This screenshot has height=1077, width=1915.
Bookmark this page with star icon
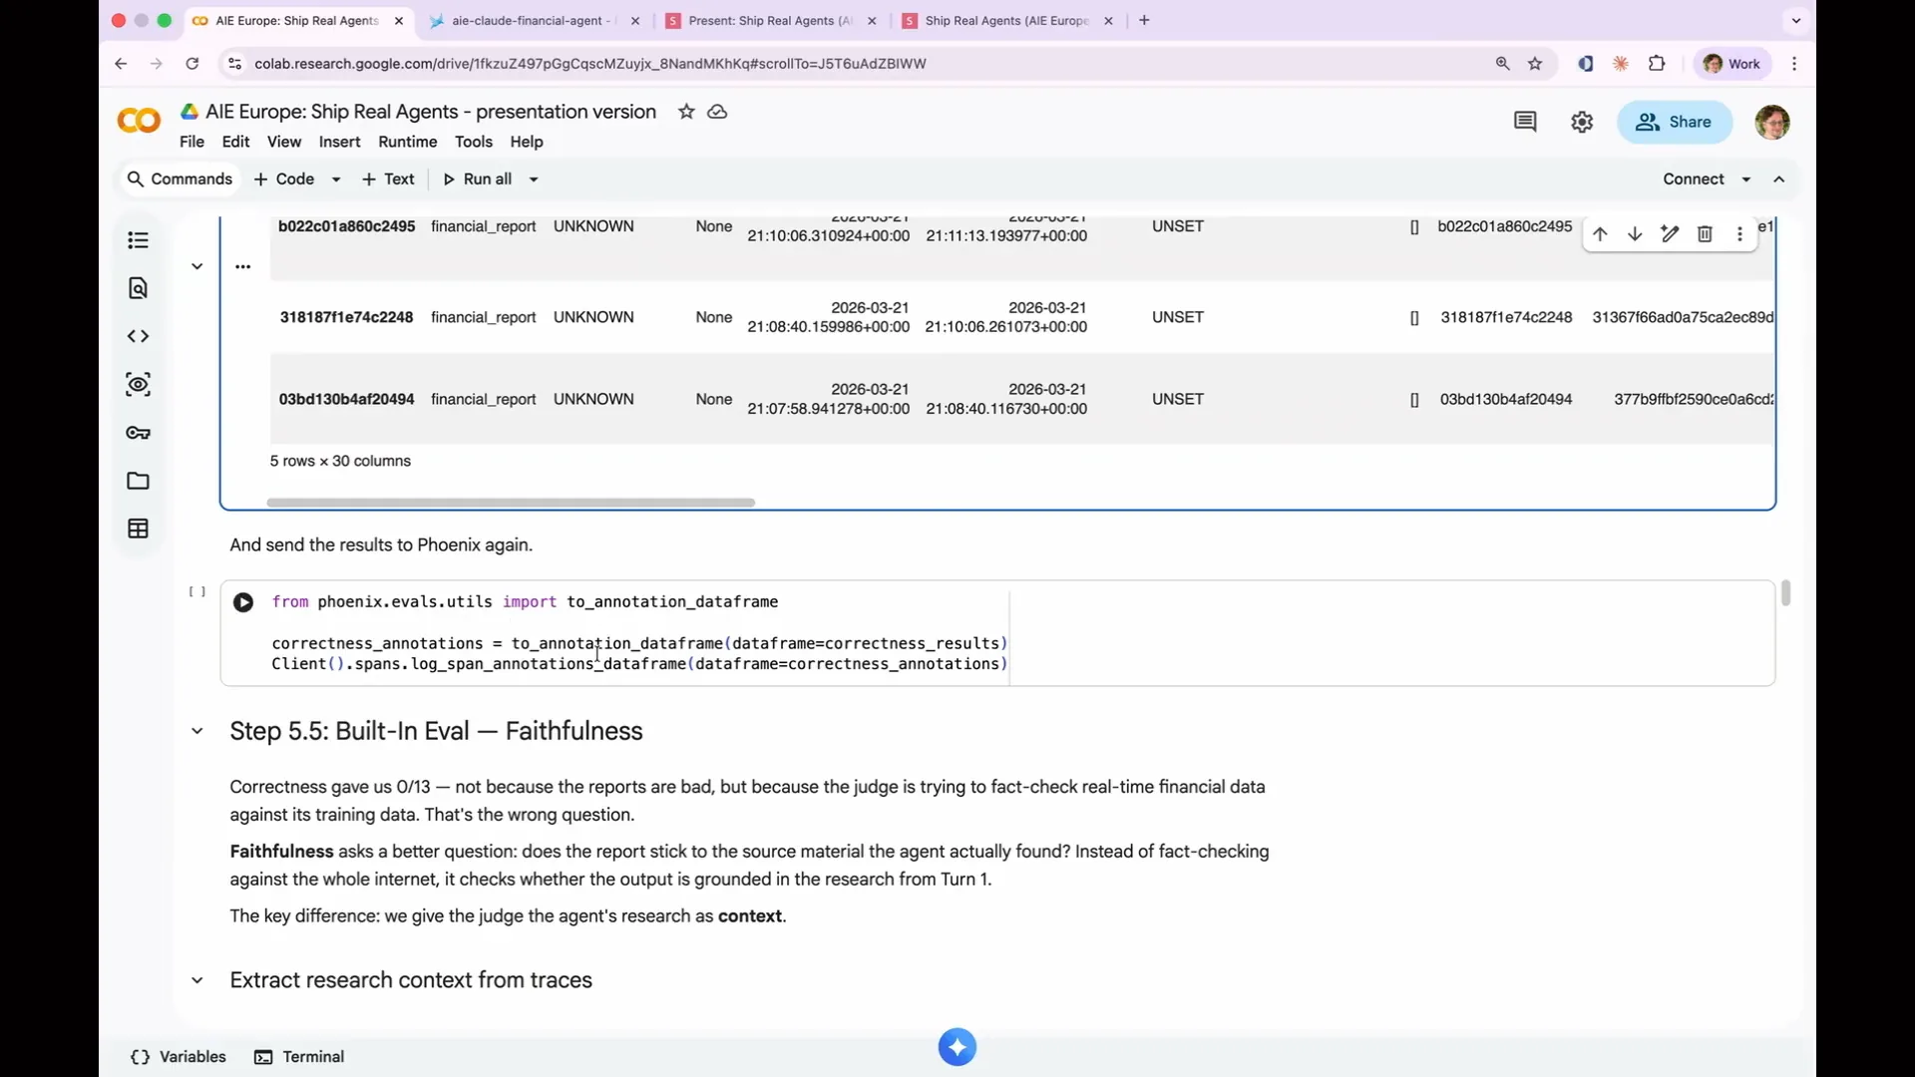1535,64
